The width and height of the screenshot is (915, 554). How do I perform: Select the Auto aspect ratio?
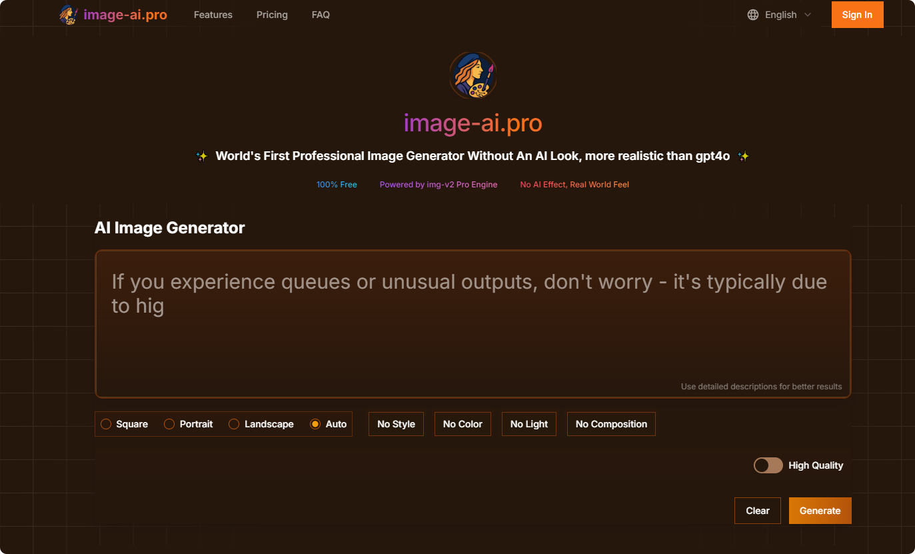(316, 424)
